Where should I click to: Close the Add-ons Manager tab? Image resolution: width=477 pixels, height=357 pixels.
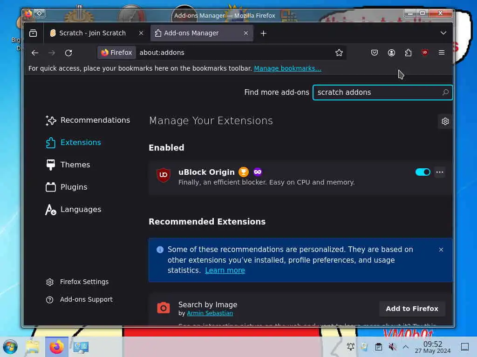246,33
